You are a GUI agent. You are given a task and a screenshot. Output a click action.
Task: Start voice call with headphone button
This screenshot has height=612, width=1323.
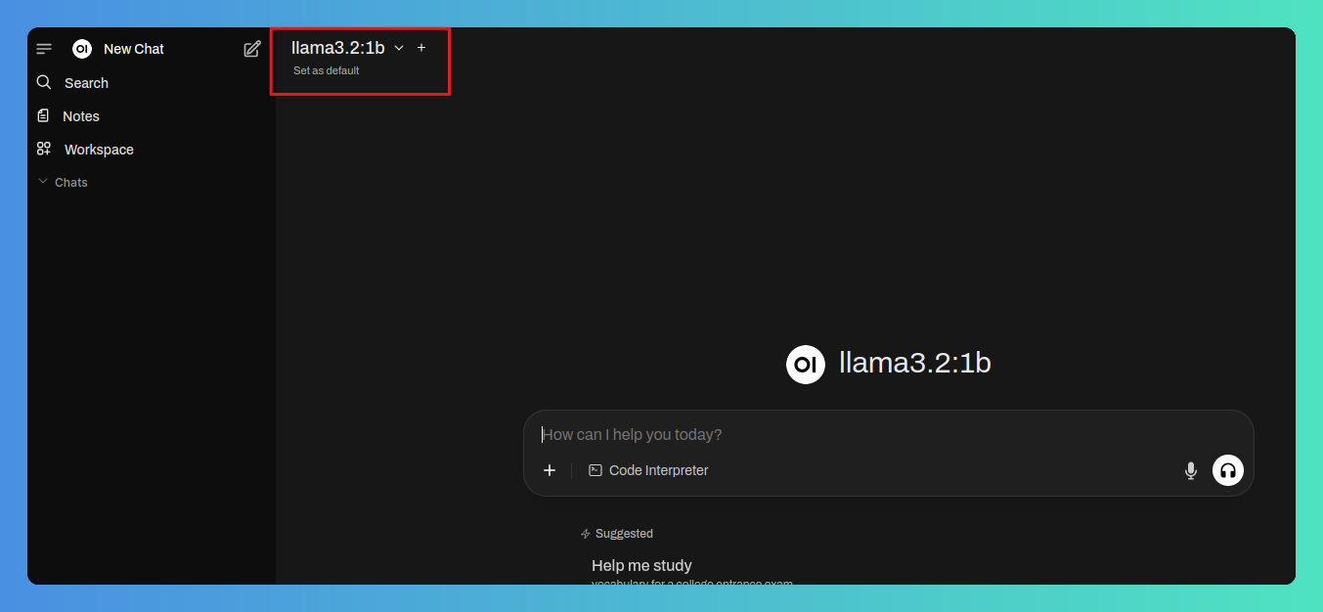coord(1228,470)
